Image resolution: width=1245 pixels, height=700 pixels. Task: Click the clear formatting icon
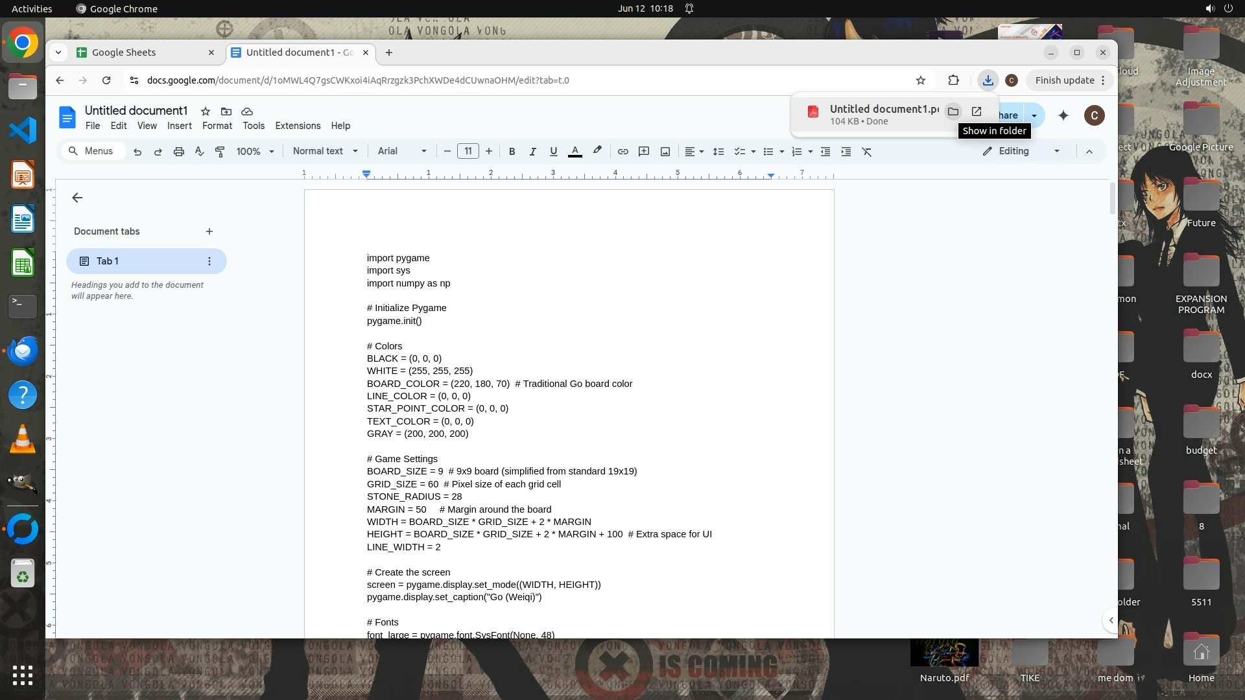[x=867, y=152]
